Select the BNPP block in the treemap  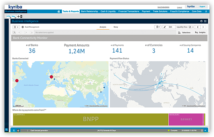click(91, 120)
